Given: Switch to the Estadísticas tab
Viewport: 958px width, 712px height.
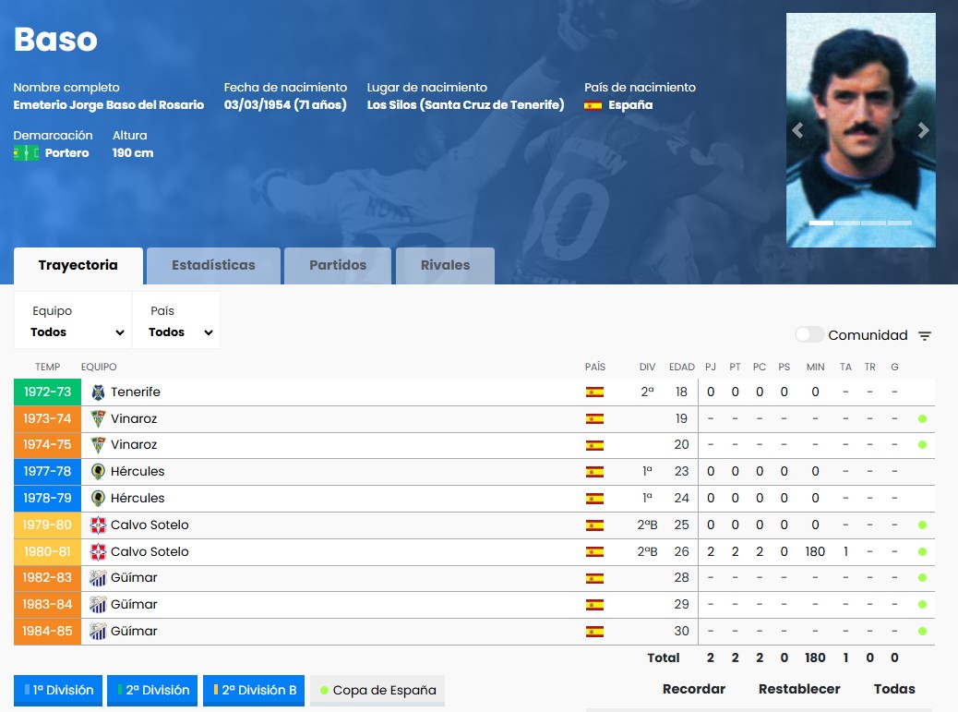Looking at the screenshot, I should [213, 266].
